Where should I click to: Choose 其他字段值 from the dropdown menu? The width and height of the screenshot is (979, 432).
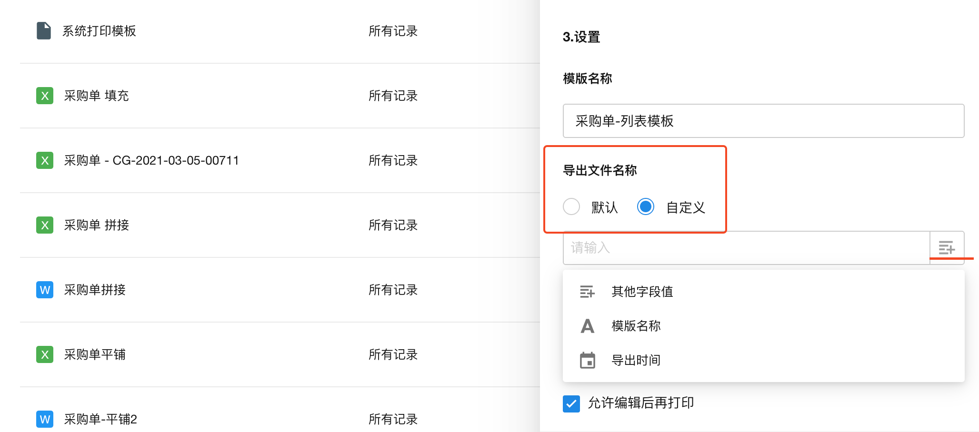pyautogui.click(x=642, y=292)
